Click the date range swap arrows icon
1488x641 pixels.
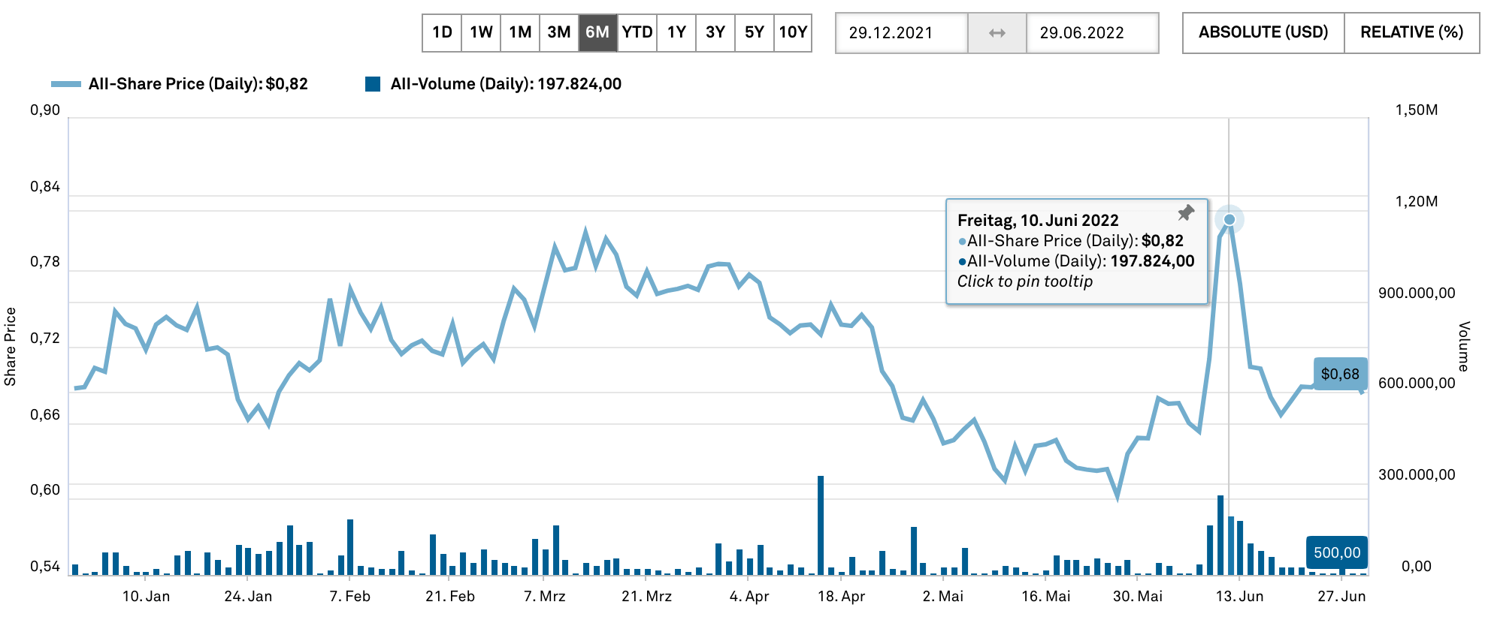coord(997,33)
